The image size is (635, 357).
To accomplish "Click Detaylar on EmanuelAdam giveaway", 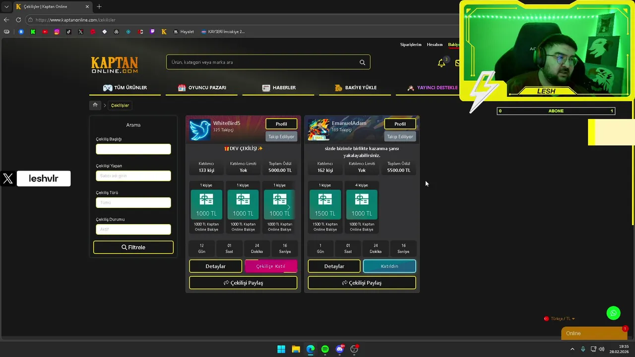I will click(334, 266).
